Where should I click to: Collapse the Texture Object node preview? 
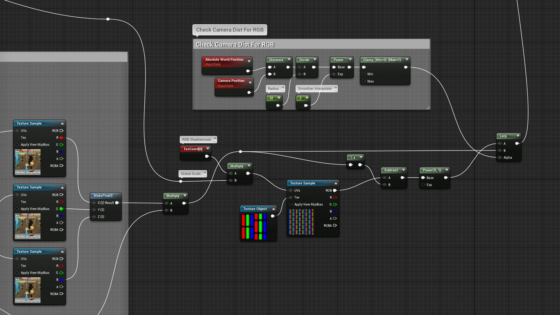[274, 209]
